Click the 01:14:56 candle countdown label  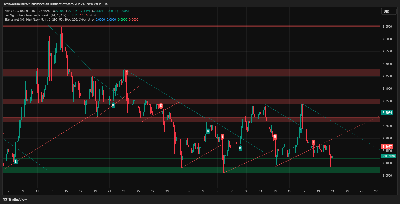[x=388, y=156]
